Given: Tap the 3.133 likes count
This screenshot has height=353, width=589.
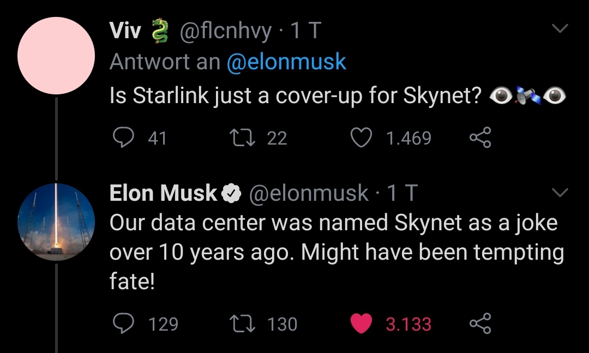Looking at the screenshot, I should [408, 324].
